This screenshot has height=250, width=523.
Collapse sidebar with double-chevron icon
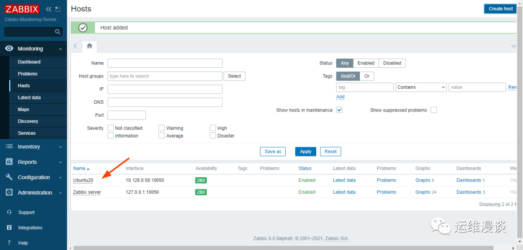pos(49,9)
